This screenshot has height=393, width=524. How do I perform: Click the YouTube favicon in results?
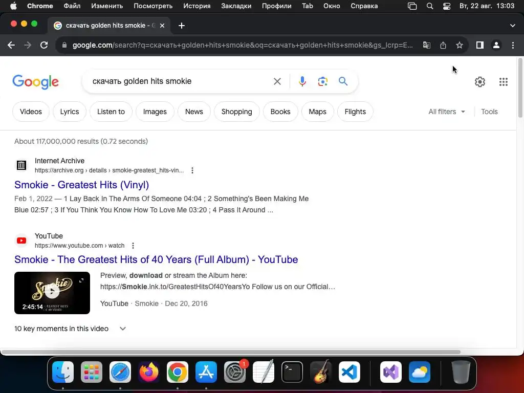tap(21, 241)
